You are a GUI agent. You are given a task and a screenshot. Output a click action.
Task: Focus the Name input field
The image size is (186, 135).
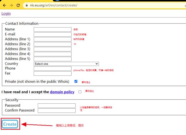click(53, 30)
